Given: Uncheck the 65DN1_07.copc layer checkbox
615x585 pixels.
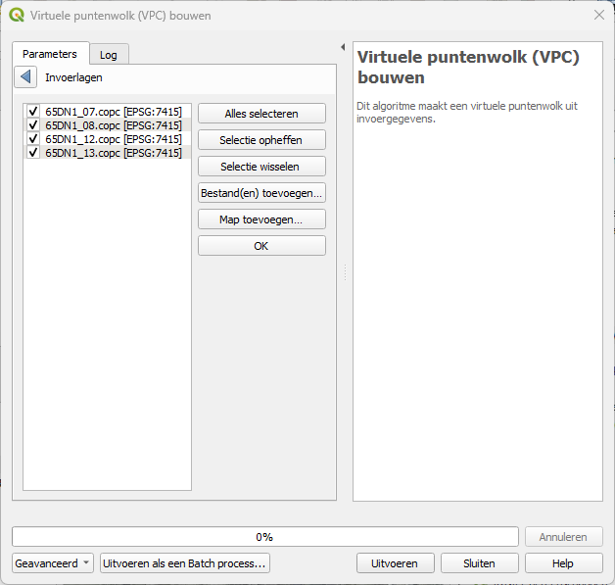Looking at the screenshot, I should point(33,112).
